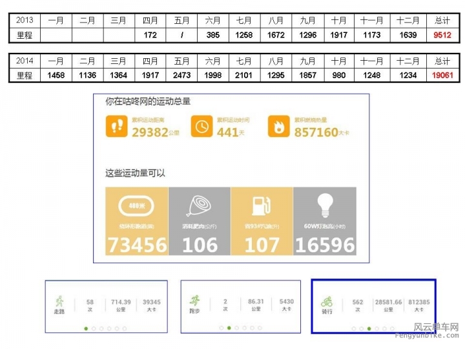Click the orange flame calories icon

click(x=279, y=126)
